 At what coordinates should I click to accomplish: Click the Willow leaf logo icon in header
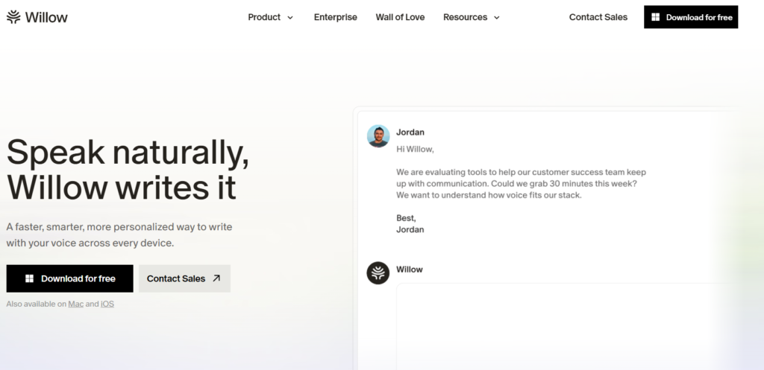[x=13, y=17]
